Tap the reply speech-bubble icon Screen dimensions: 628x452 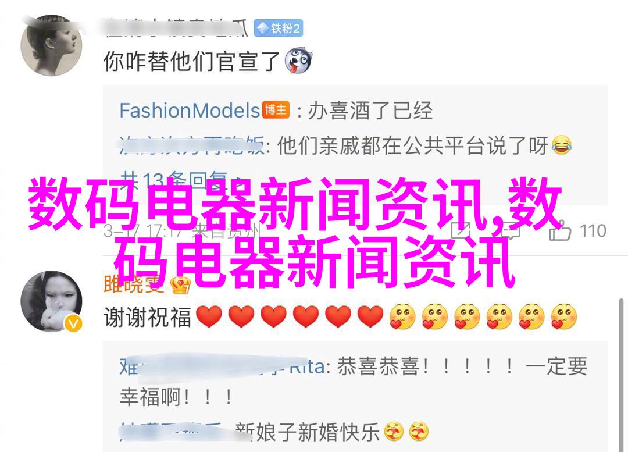(509, 231)
